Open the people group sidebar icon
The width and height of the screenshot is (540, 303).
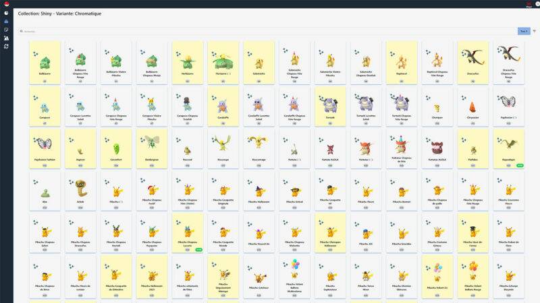click(x=6, y=38)
